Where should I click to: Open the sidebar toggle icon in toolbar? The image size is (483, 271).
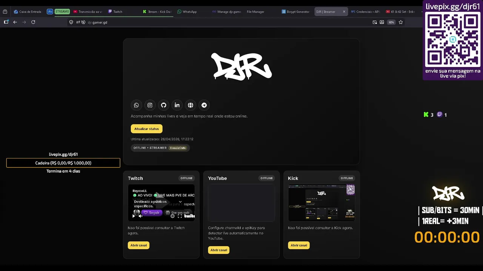pos(6,22)
